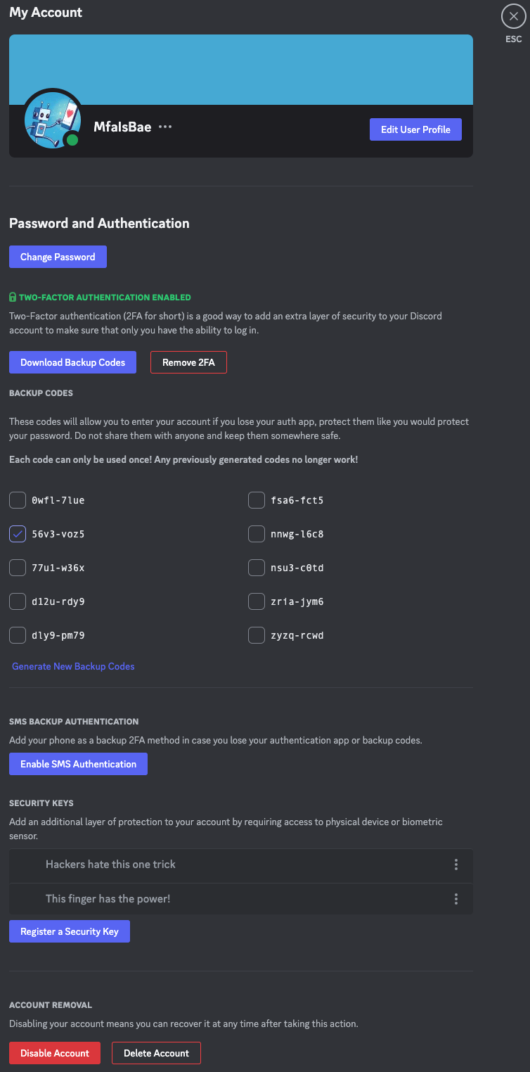Click the ellipsis icon beside MfalsBae
The height and width of the screenshot is (1072, 530).
point(165,127)
